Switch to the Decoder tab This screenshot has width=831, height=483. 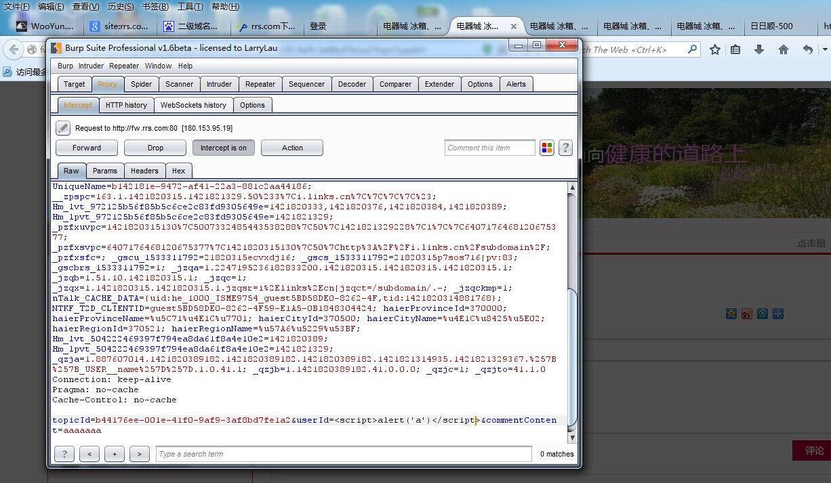click(x=352, y=84)
